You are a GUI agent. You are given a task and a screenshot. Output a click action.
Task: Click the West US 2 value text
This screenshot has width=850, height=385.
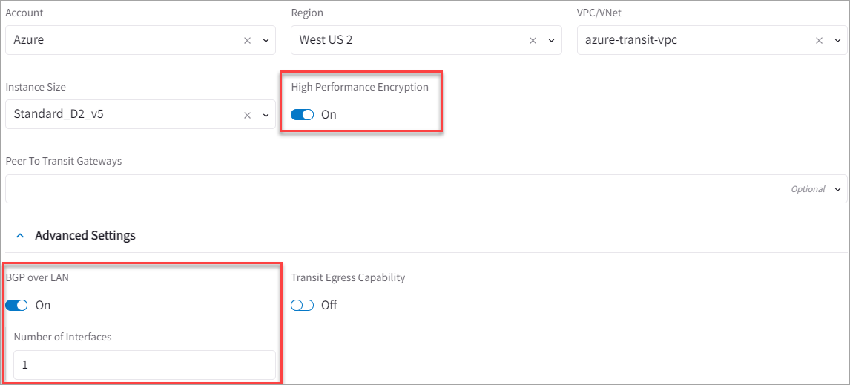326,40
